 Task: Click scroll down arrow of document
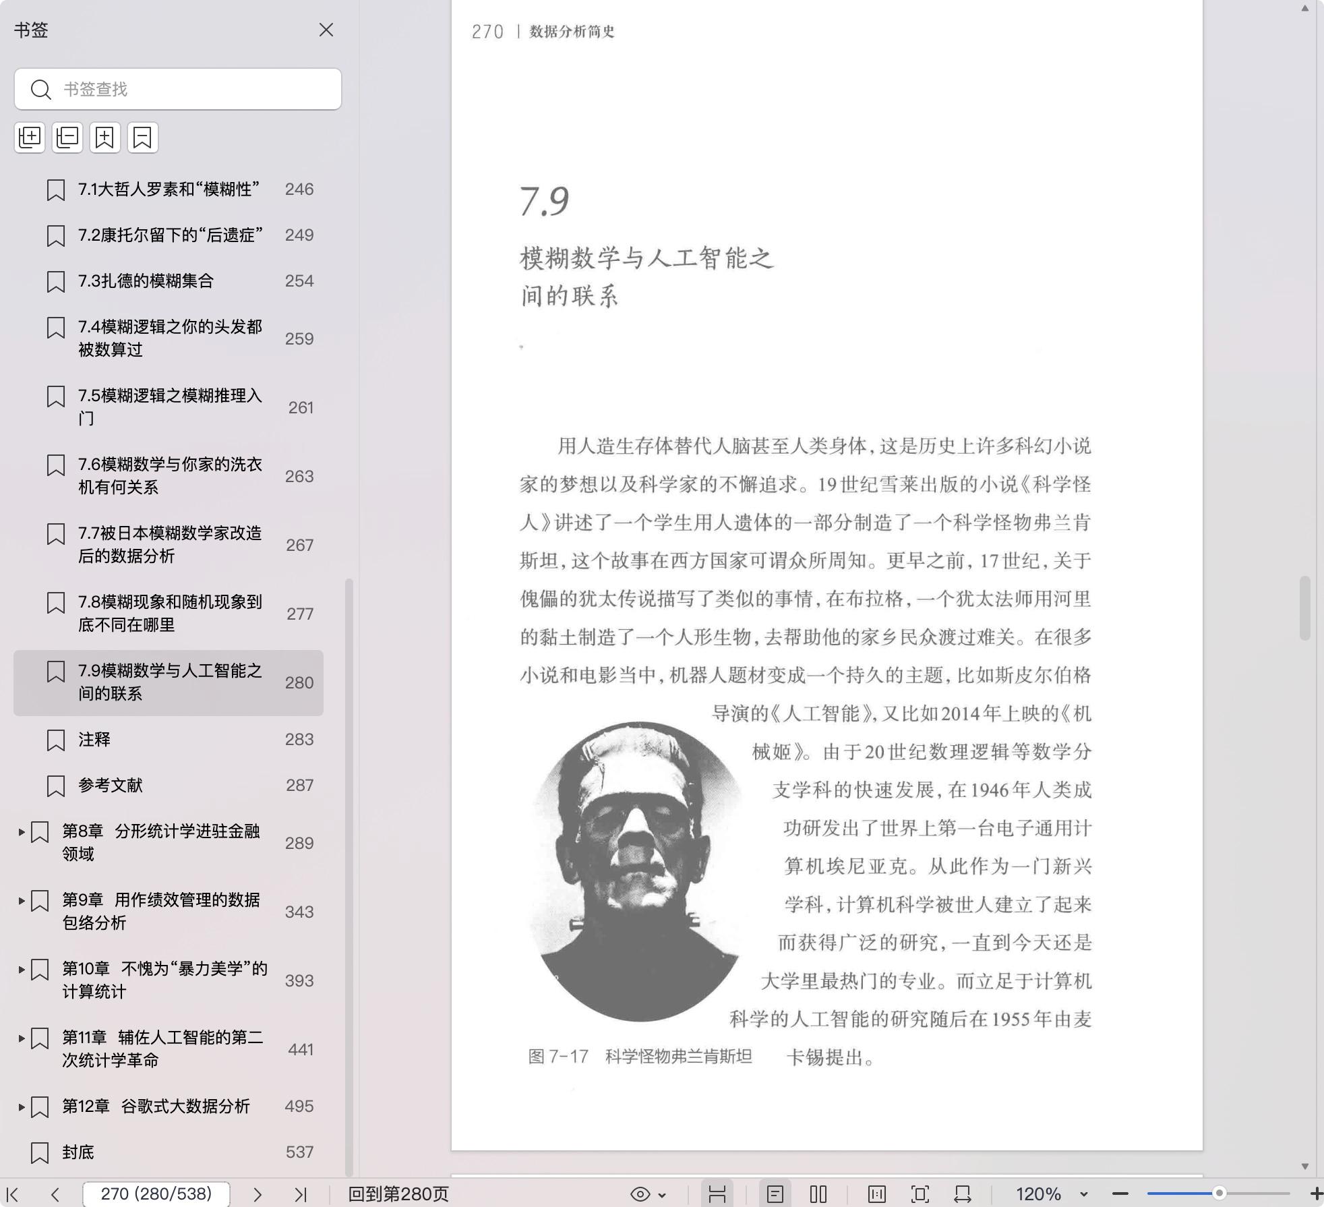tap(1305, 1166)
